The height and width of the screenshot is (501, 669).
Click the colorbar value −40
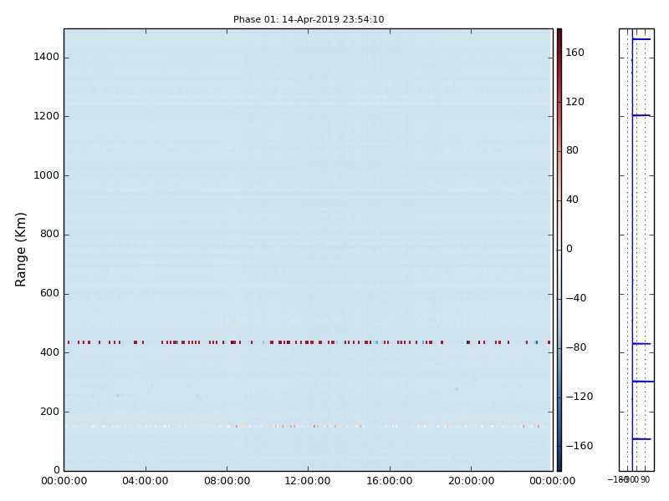click(x=576, y=298)
